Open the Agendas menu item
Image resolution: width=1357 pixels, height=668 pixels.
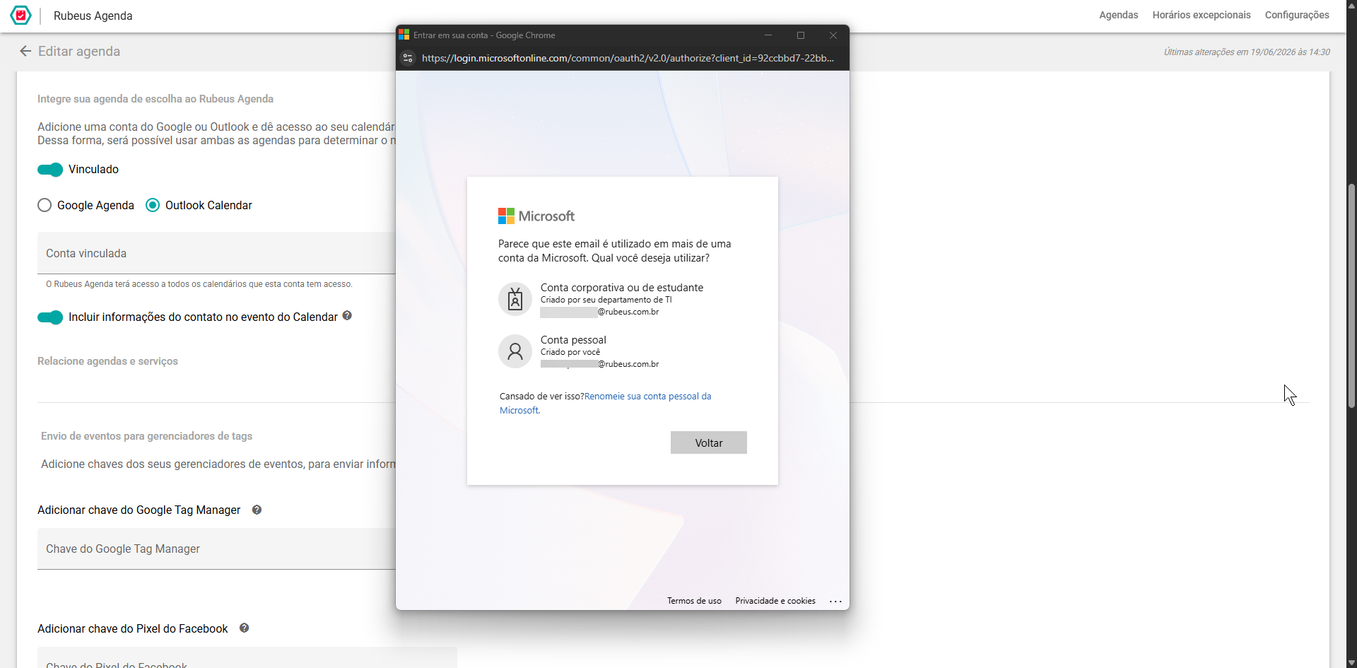click(1118, 15)
